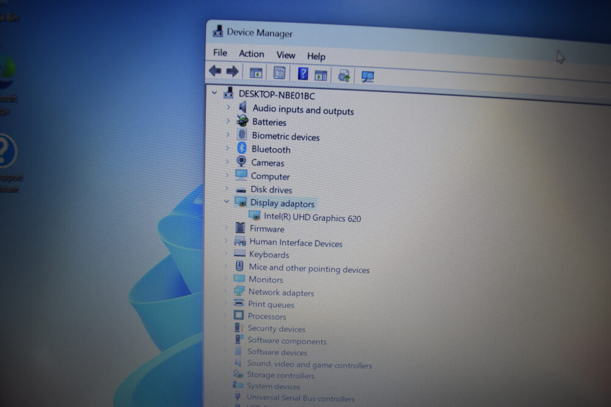Click the Update device driver icon
The image size is (611, 407).
coord(344,76)
